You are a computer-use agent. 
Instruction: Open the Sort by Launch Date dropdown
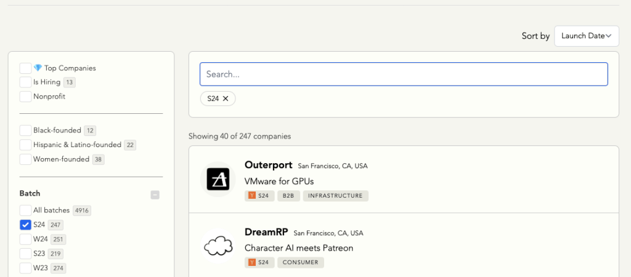[x=586, y=36]
